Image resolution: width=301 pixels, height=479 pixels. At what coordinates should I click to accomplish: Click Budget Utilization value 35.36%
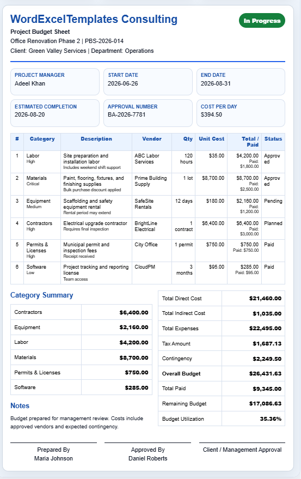point(271,419)
